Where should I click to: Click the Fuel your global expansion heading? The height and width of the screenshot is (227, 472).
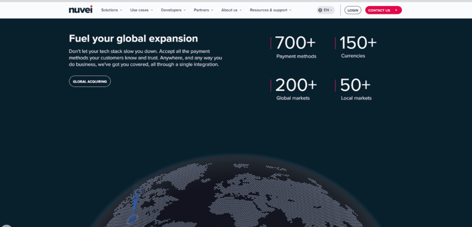[x=133, y=39]
